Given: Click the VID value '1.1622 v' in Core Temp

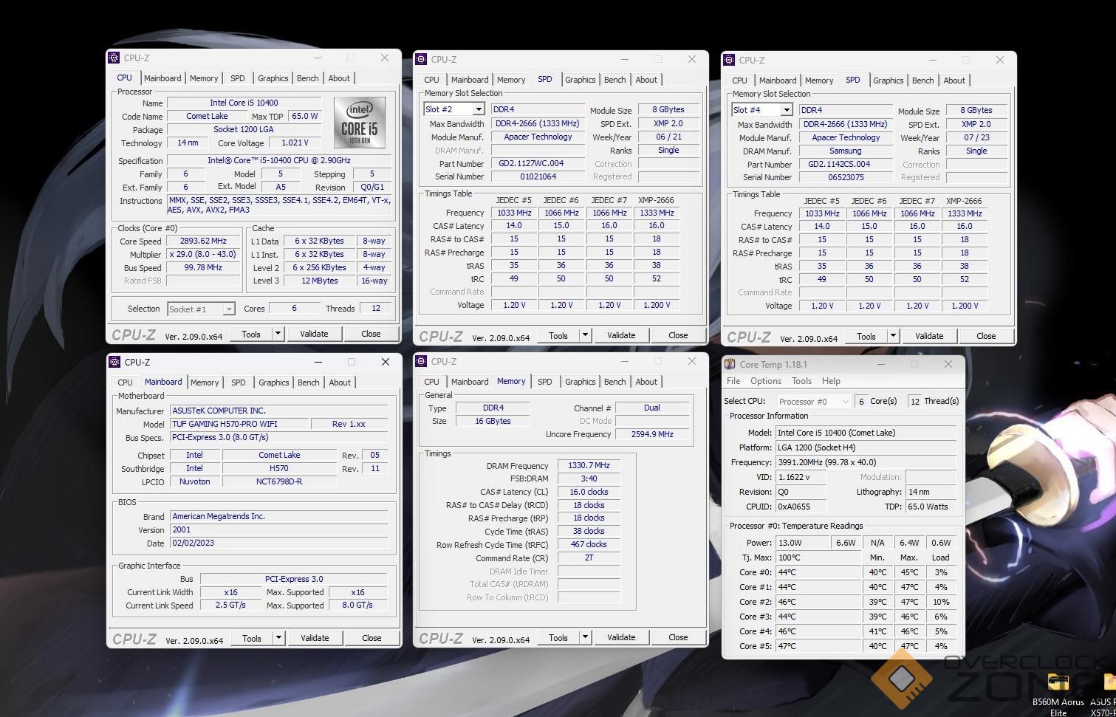Looking at the screenshot, I should (x=800, y=477).
